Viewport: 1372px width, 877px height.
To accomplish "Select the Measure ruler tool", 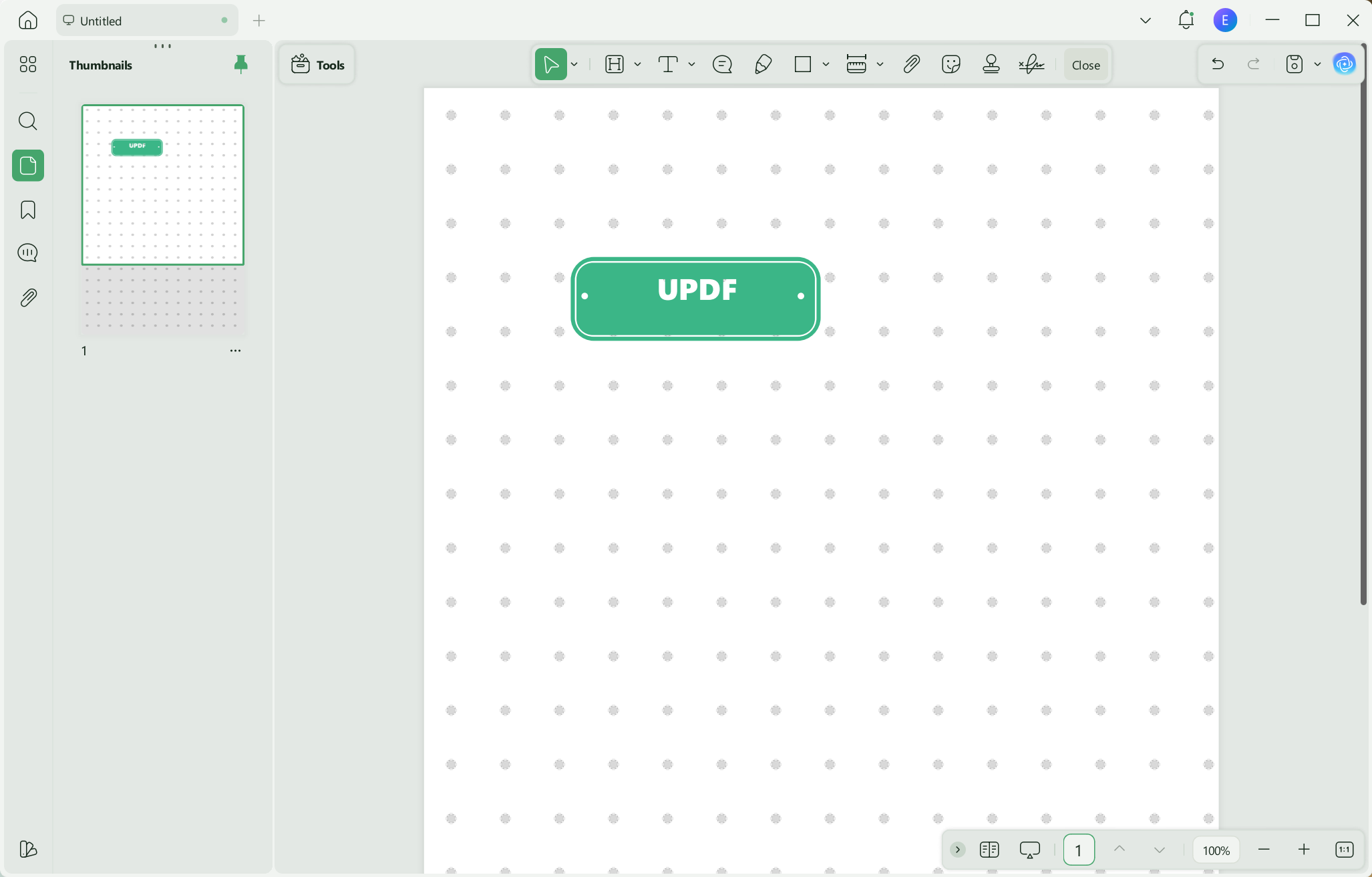I will (x=856, y=64).
